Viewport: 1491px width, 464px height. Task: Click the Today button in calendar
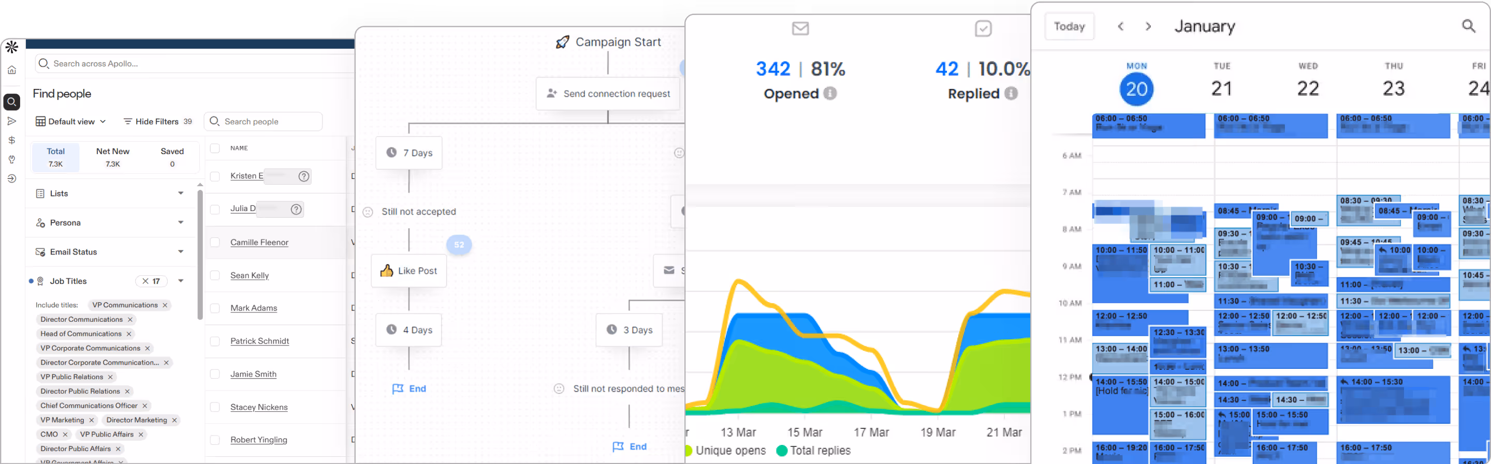point(1069,26)
